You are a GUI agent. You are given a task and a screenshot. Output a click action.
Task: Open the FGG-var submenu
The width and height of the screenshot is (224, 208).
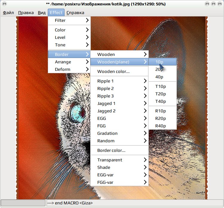tap(119, 182)
